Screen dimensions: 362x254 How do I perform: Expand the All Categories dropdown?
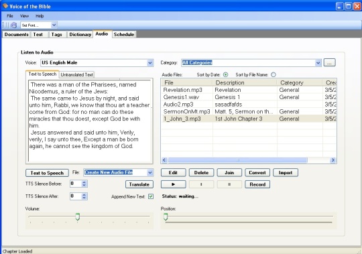(x=318, y=63)
